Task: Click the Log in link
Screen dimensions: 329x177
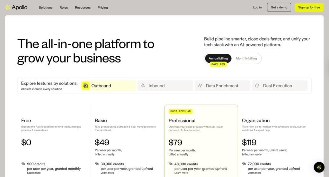Action: pos(257,7)
